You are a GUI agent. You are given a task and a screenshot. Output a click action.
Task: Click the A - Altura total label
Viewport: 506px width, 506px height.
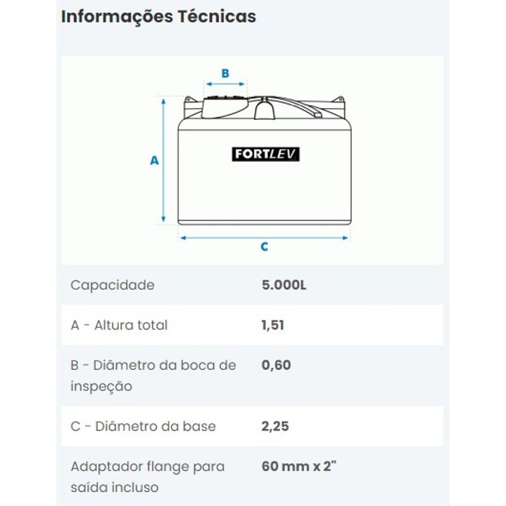(119, 325)
